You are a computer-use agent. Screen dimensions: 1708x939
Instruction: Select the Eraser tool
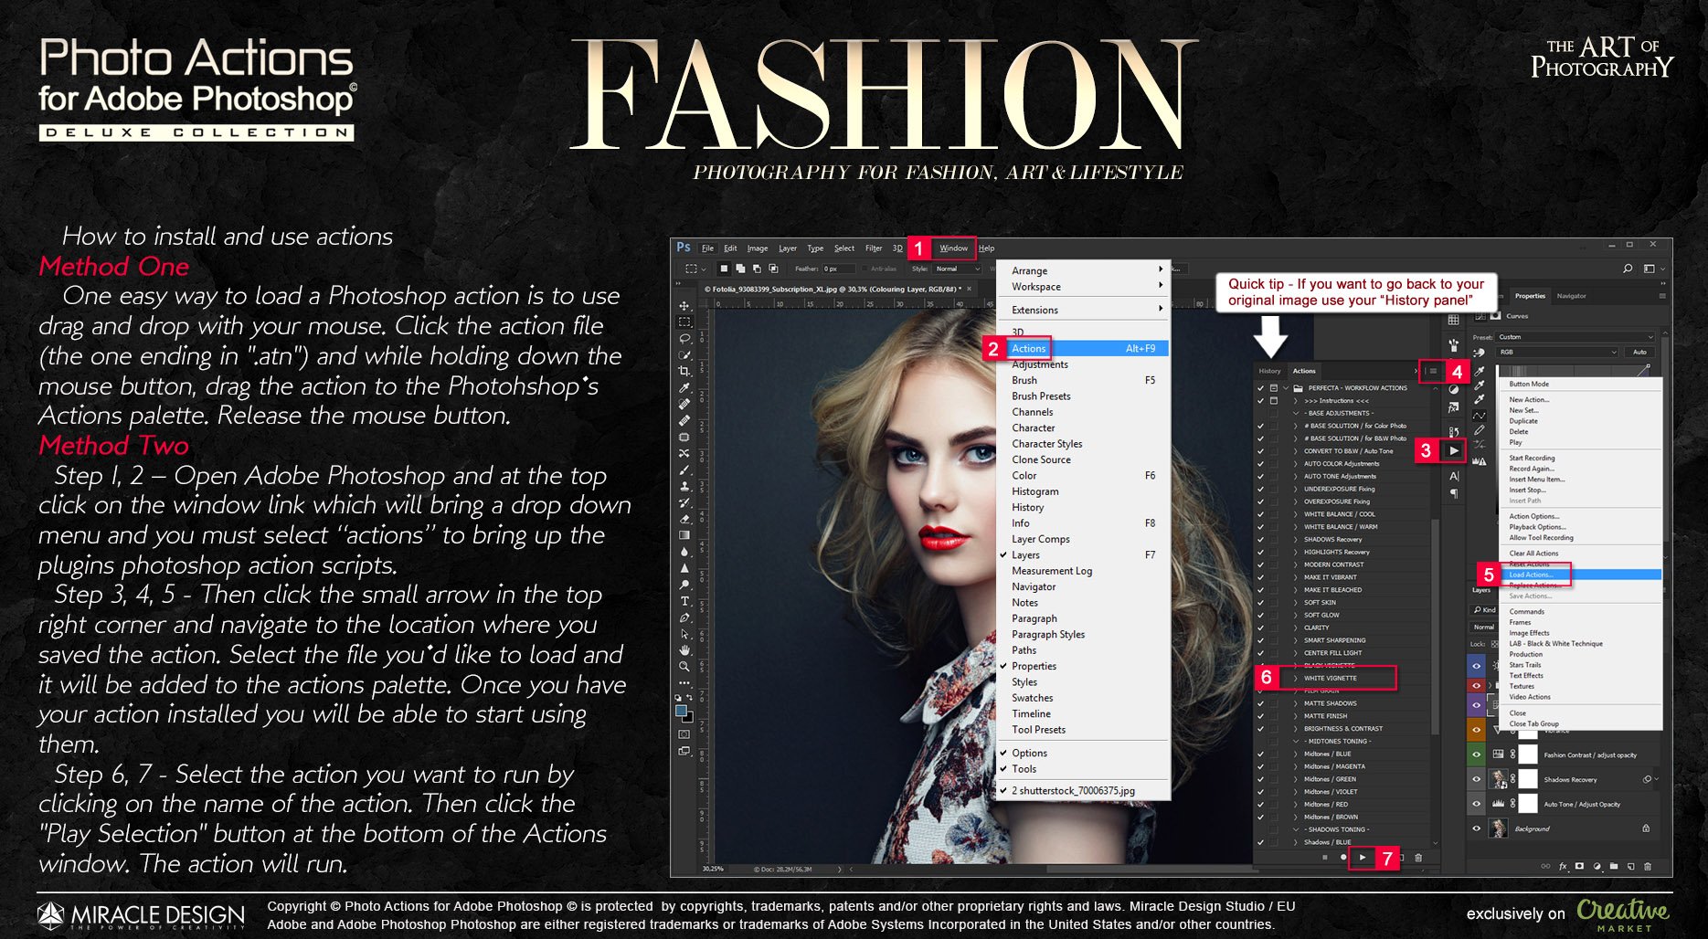(x=684, y=519)
